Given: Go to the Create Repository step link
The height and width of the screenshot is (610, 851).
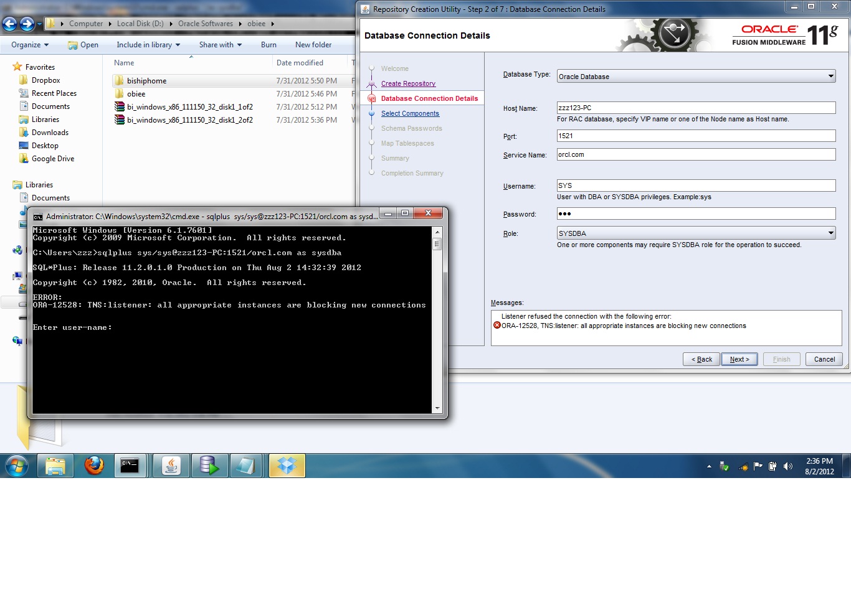Looking at the screenshot, I should (x=408, y=83).
